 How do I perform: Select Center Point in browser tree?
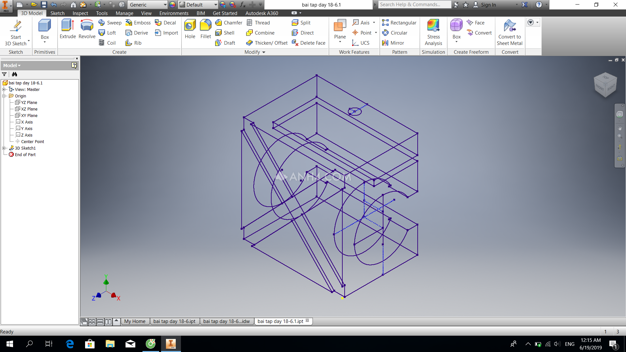point(30,141)
